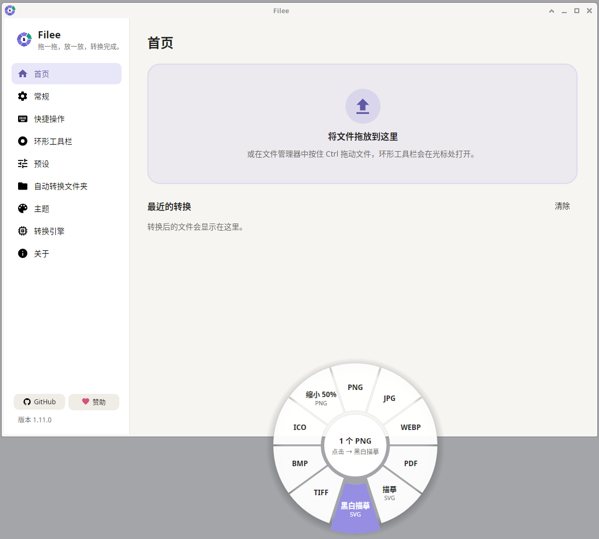Image resolution: width=599 pixels, height=539 pixels.
Task: Click the 将文件拖放到这里 drop zone
Action: [x=362, y=123]
